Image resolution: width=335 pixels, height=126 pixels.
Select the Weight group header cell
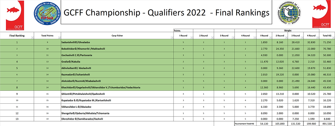click(288, 31)
